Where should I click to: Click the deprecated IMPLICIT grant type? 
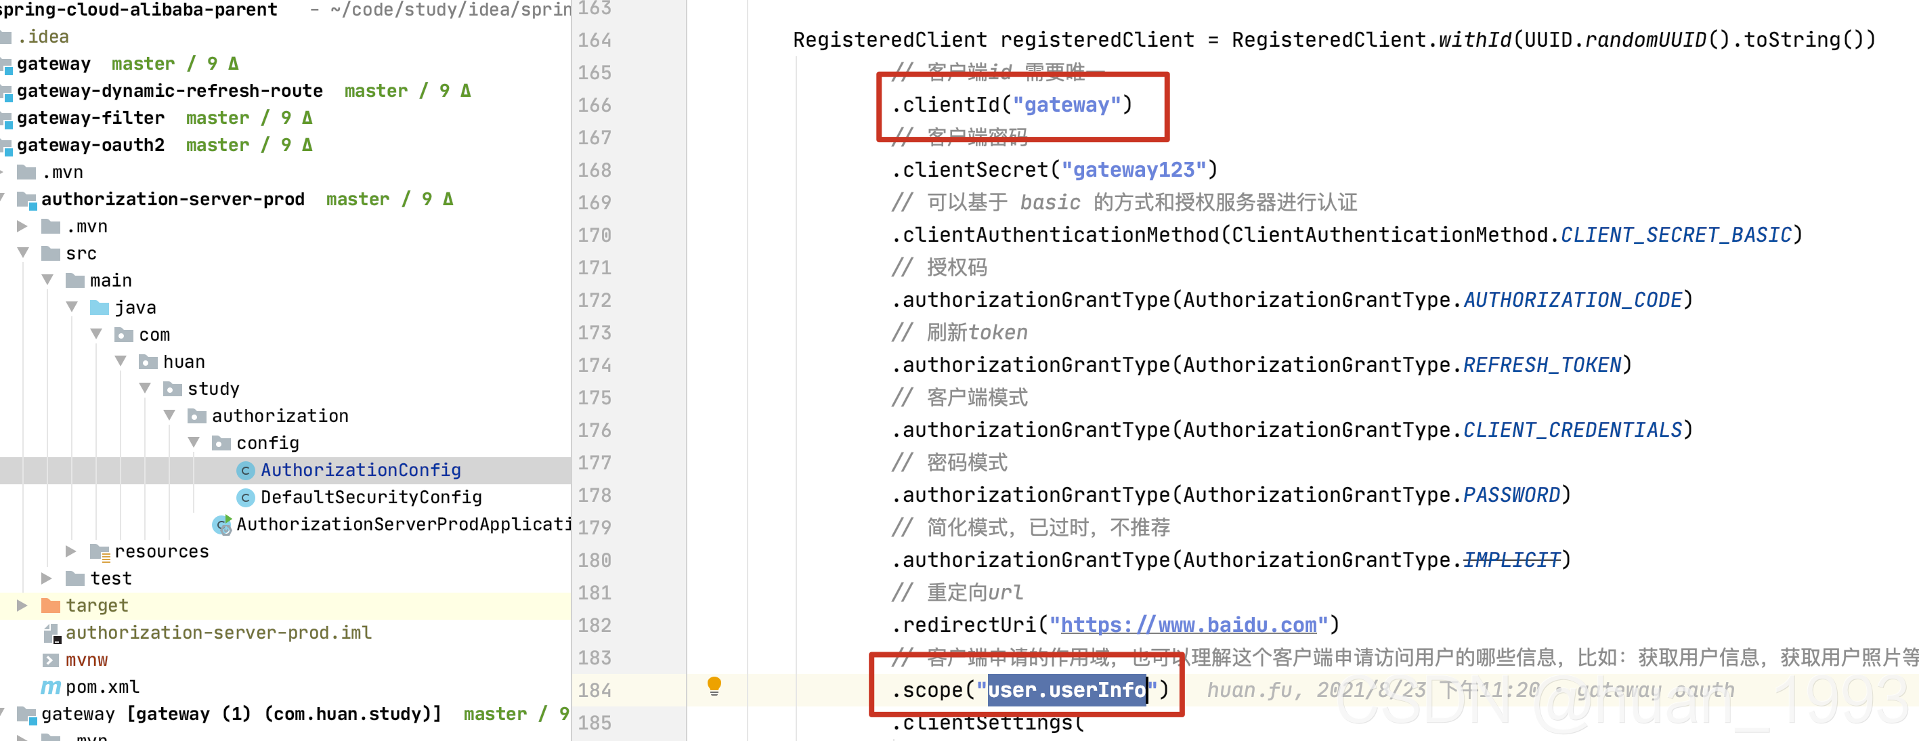(1511, 560)
